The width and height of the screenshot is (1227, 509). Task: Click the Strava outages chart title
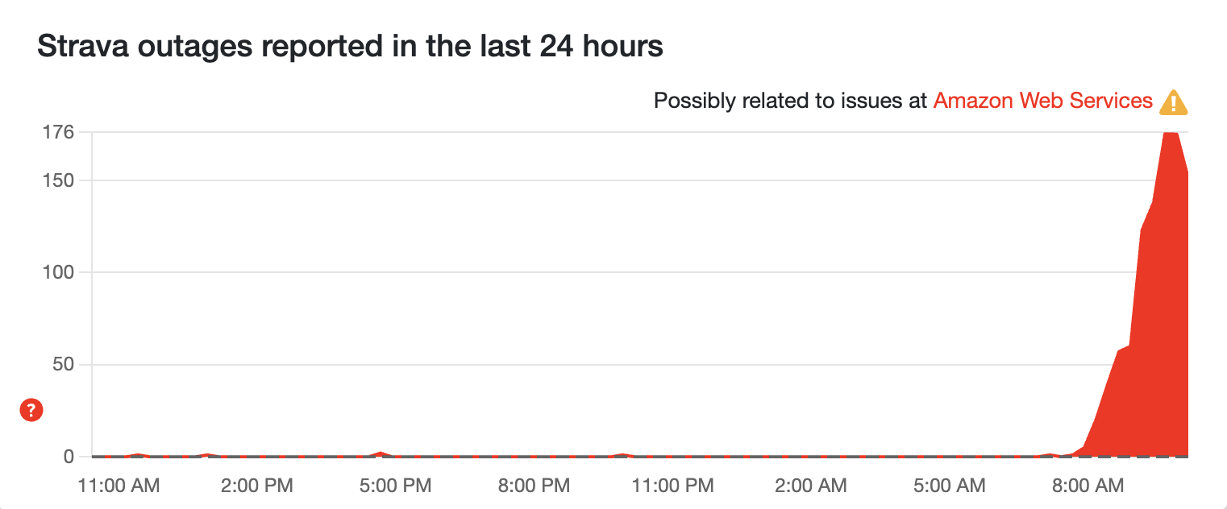350,47
